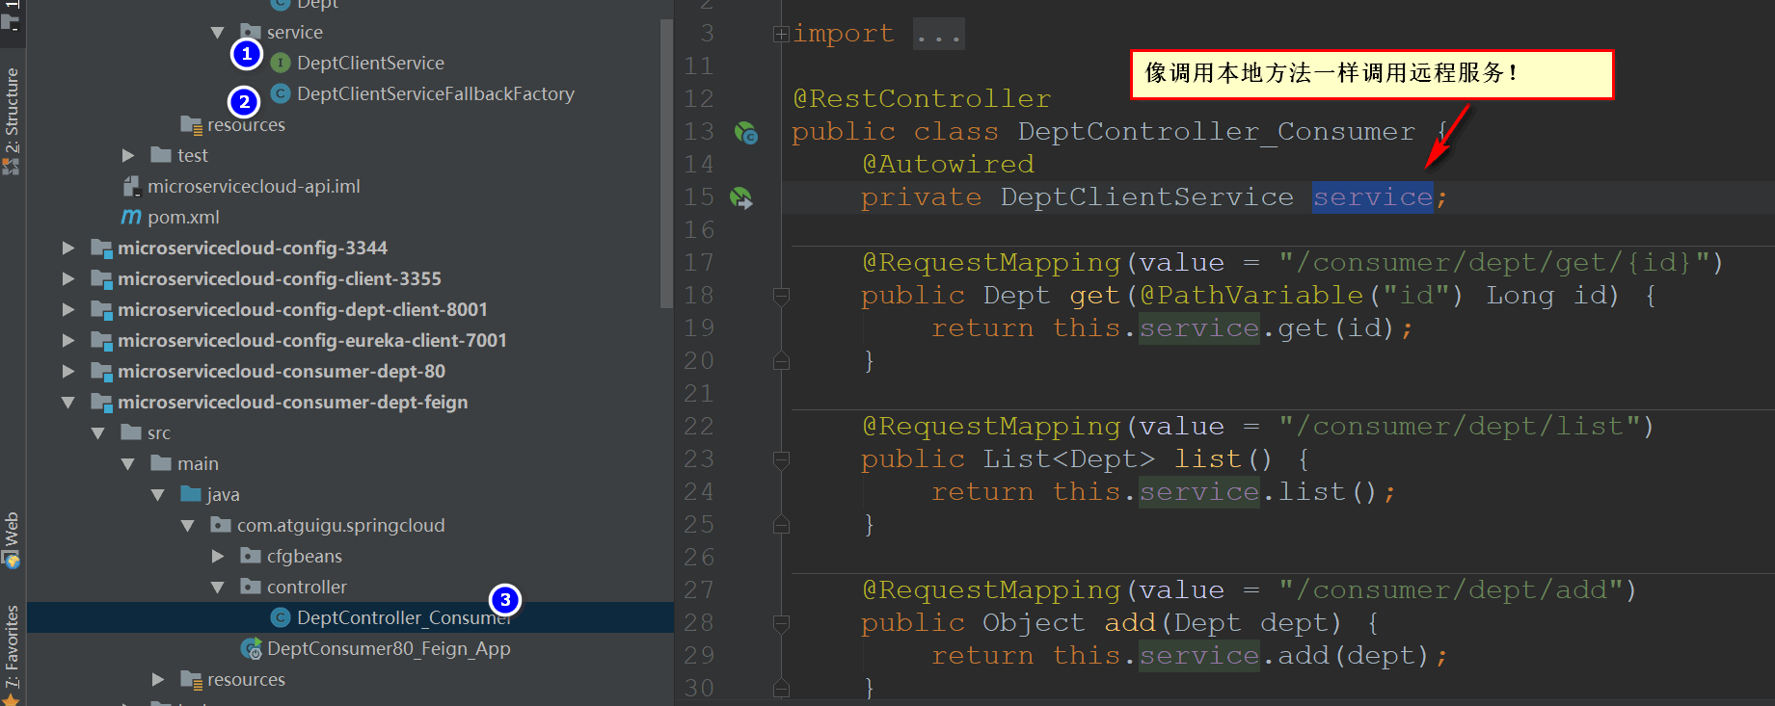Click feign module resources folder icon
The width and height of the screenshot is (1775, 706).
191,679
